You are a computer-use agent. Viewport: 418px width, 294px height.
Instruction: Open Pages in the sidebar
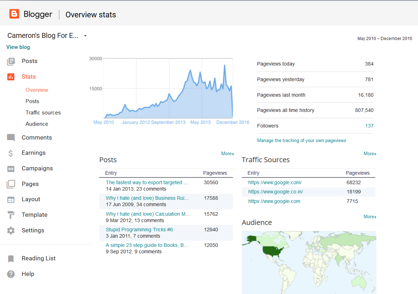coord(30,184)
